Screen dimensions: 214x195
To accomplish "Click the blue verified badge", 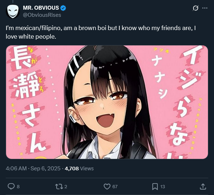I will [63, 8].
